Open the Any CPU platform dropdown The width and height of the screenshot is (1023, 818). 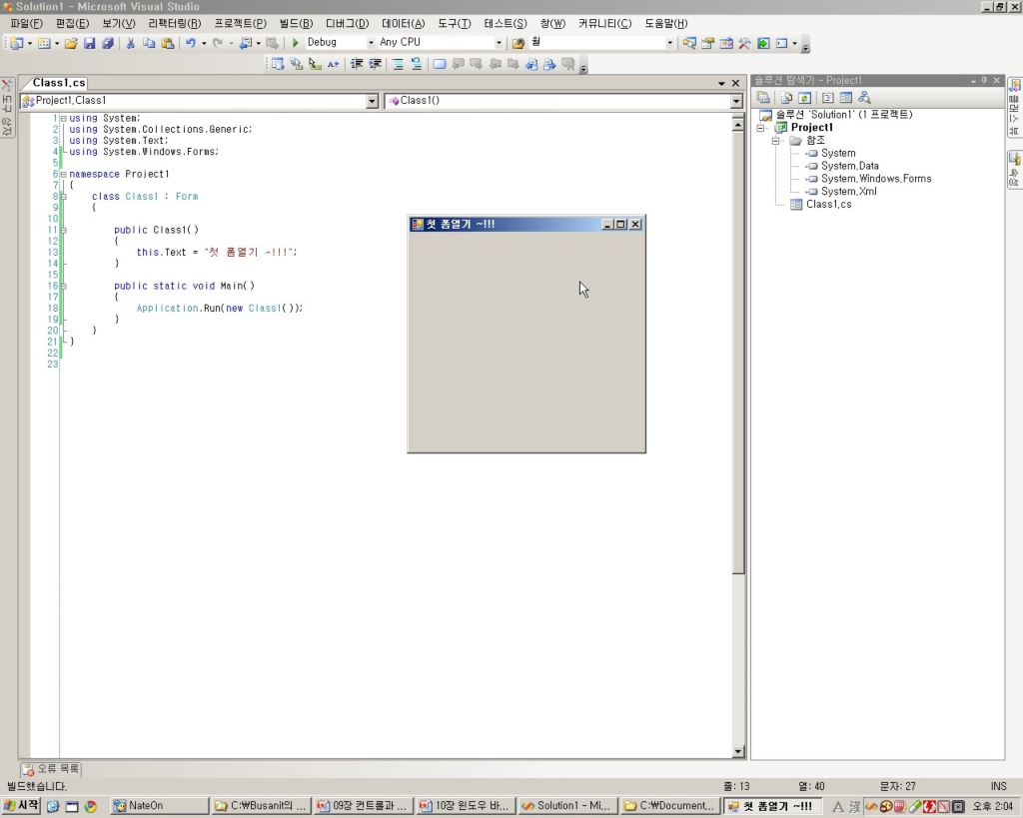coord(499,43)
